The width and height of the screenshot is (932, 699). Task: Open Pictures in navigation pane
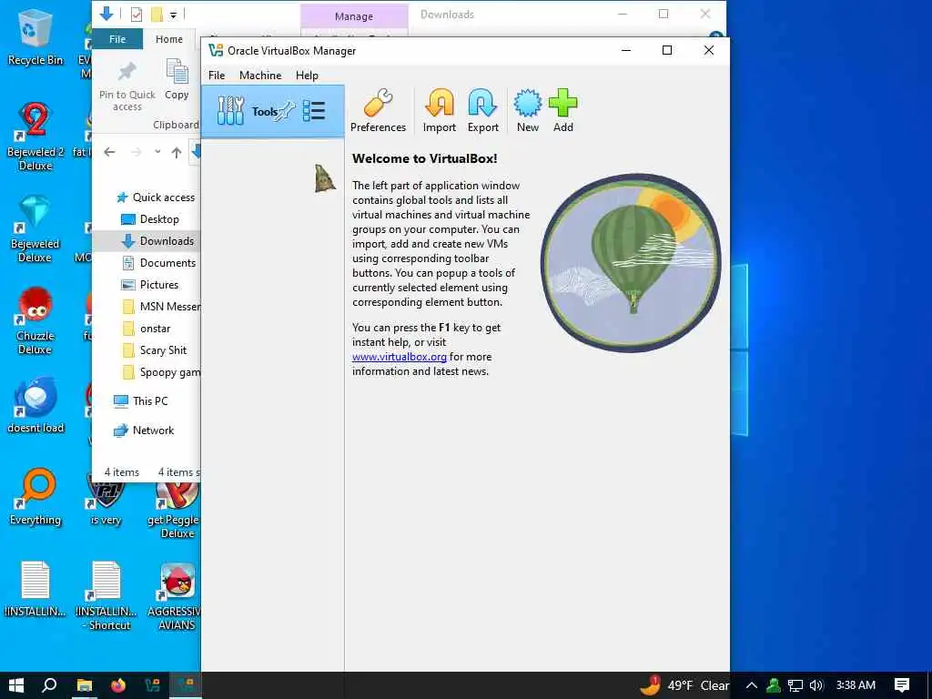150,285
